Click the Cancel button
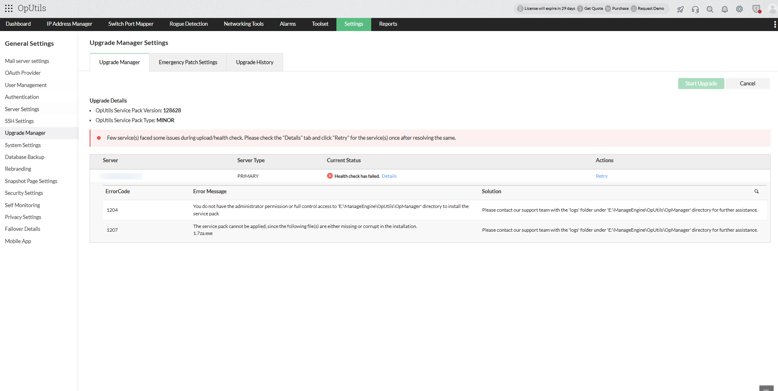The width and height of the screenshot is (778, 391). coord(747,83)
